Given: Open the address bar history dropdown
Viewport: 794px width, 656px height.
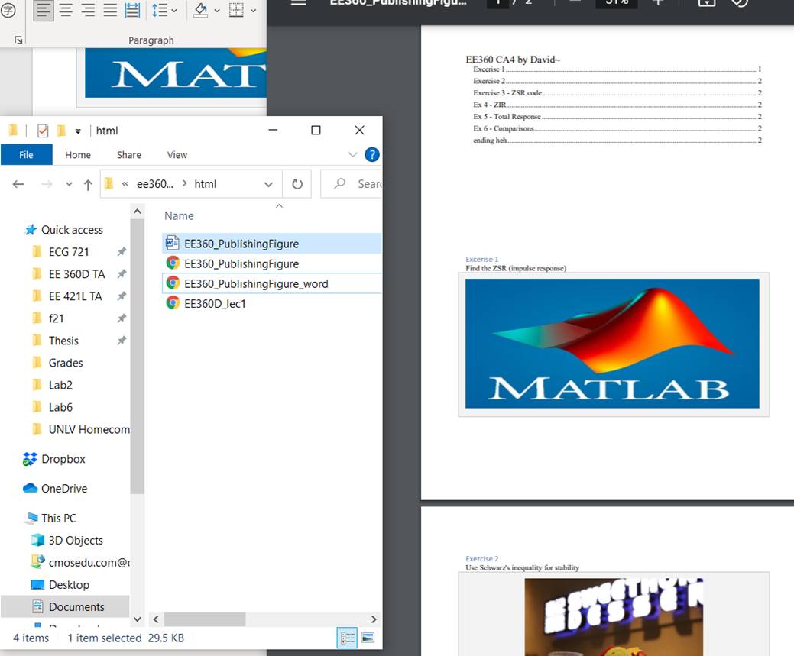Looking at the screenshot, I should 268,184.
